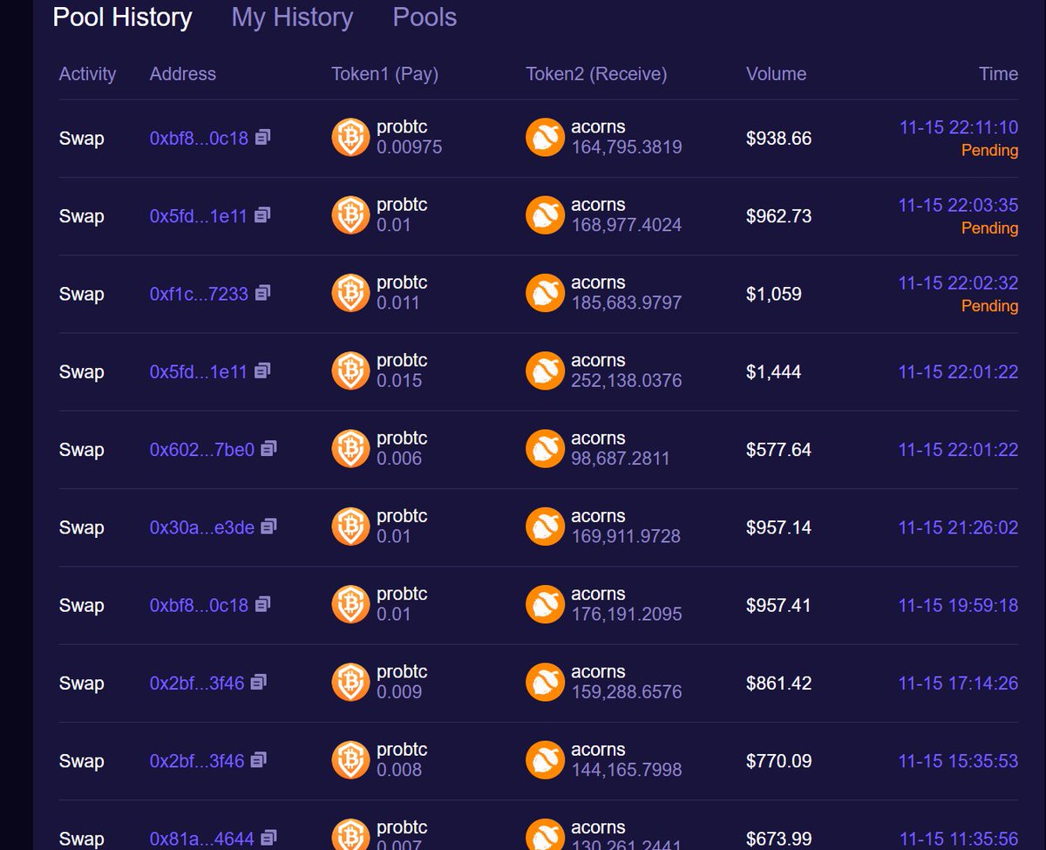Open transaction time 11-15 22:11:10
The width and height of the screenshot is (1046, 850).
[958, 127]
